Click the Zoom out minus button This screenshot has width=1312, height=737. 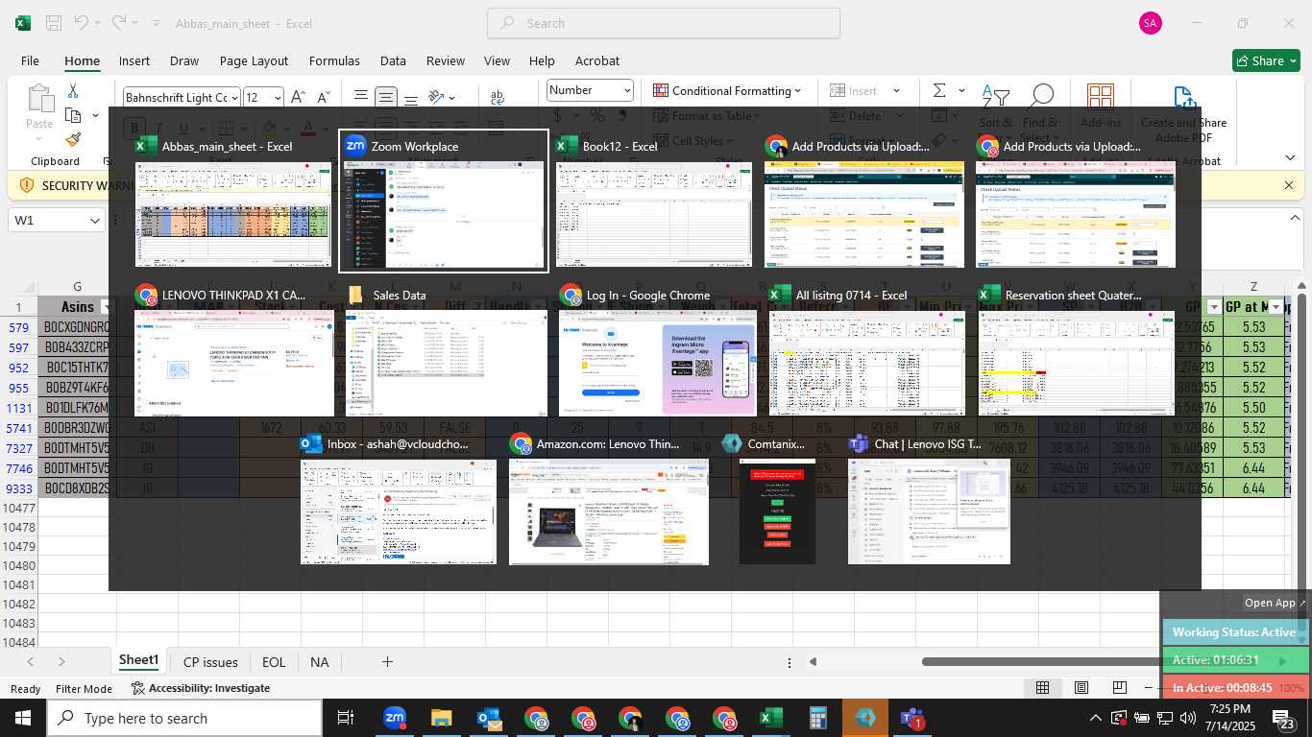point(1149,688)
